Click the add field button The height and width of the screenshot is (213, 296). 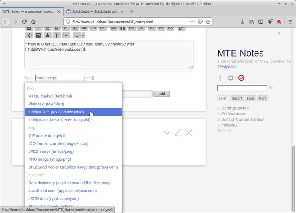162,94
